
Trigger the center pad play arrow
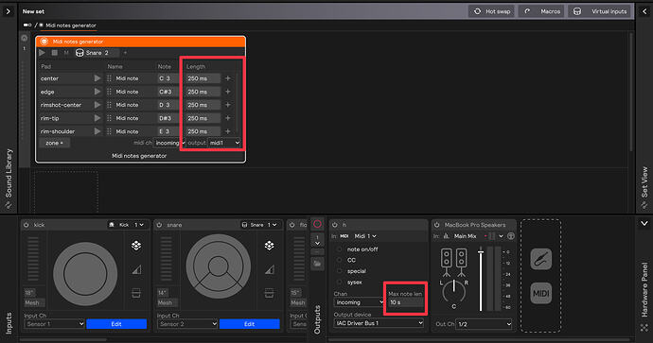click(x=97, y=78)
